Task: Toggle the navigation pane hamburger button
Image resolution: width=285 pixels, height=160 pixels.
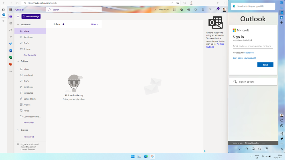Action: click(18, 17)
